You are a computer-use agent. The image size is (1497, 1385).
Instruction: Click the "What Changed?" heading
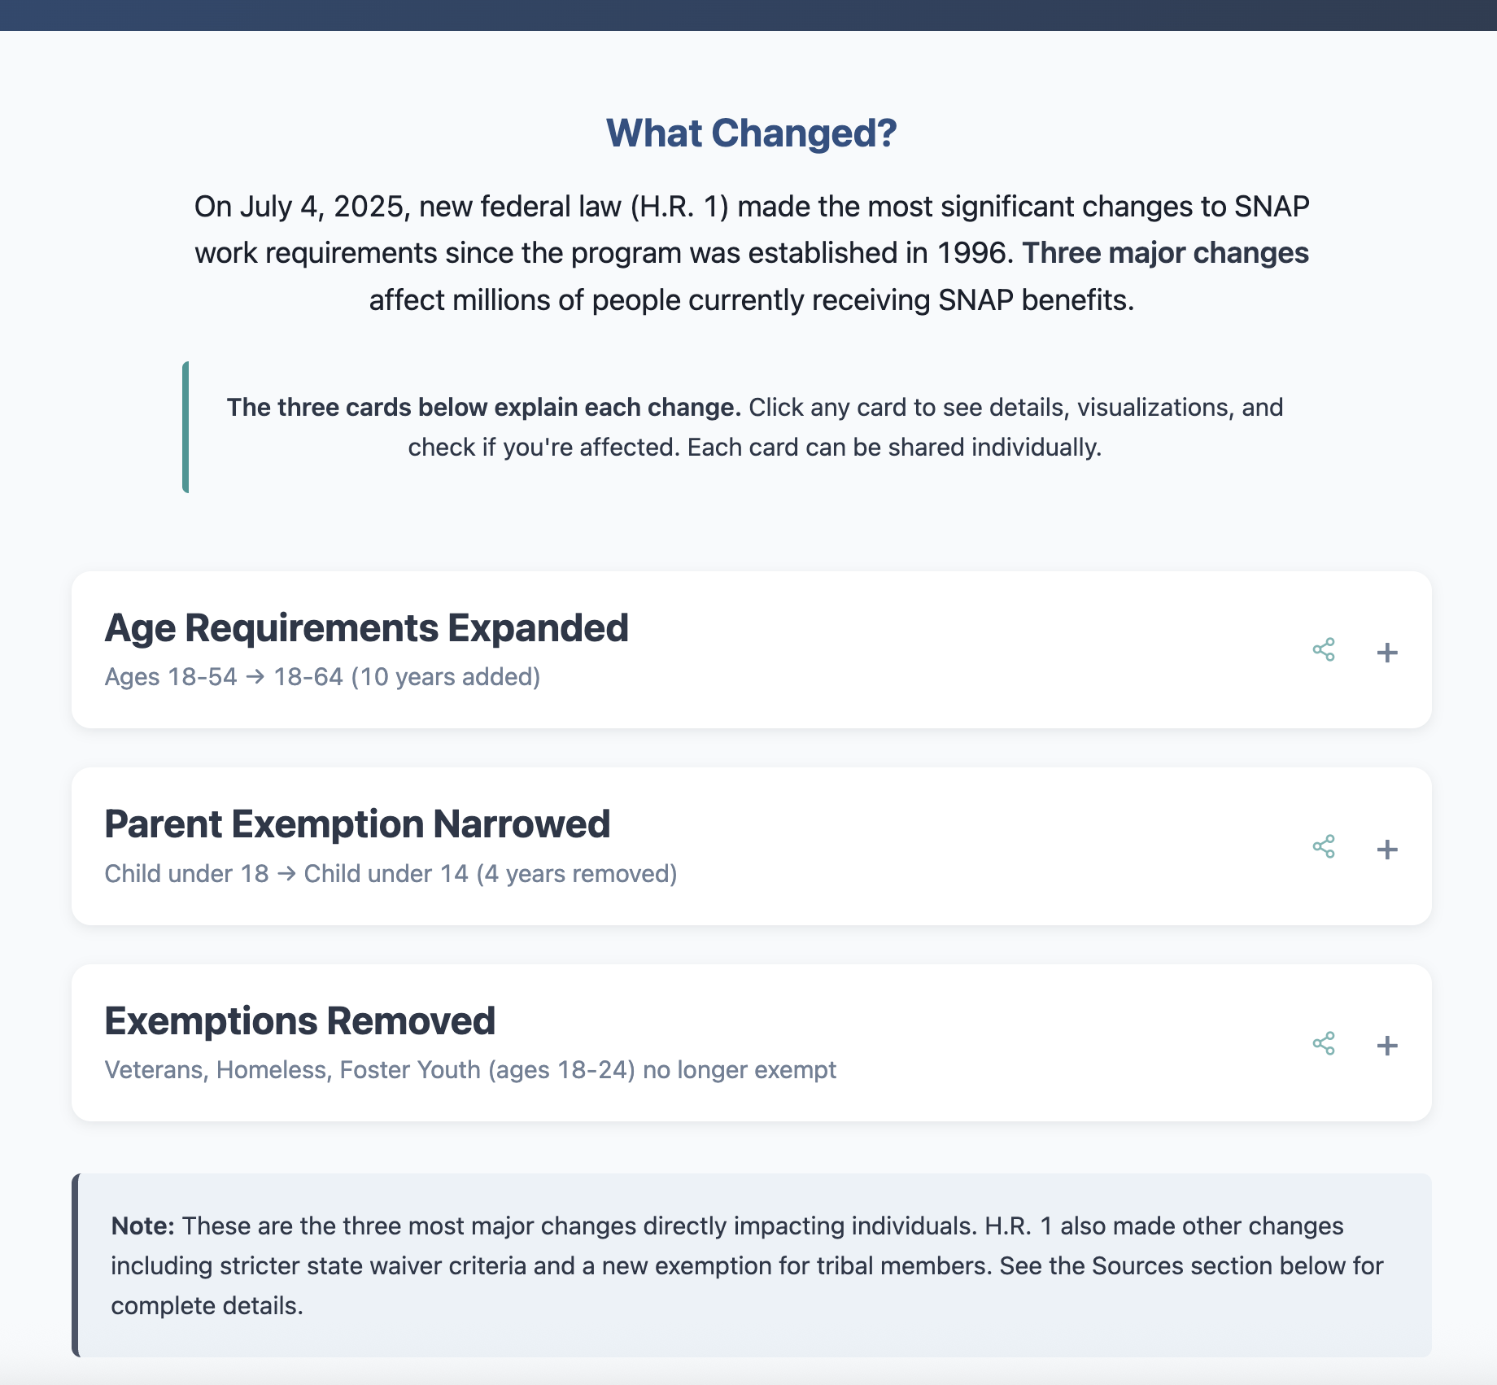(x=751, y=133)
